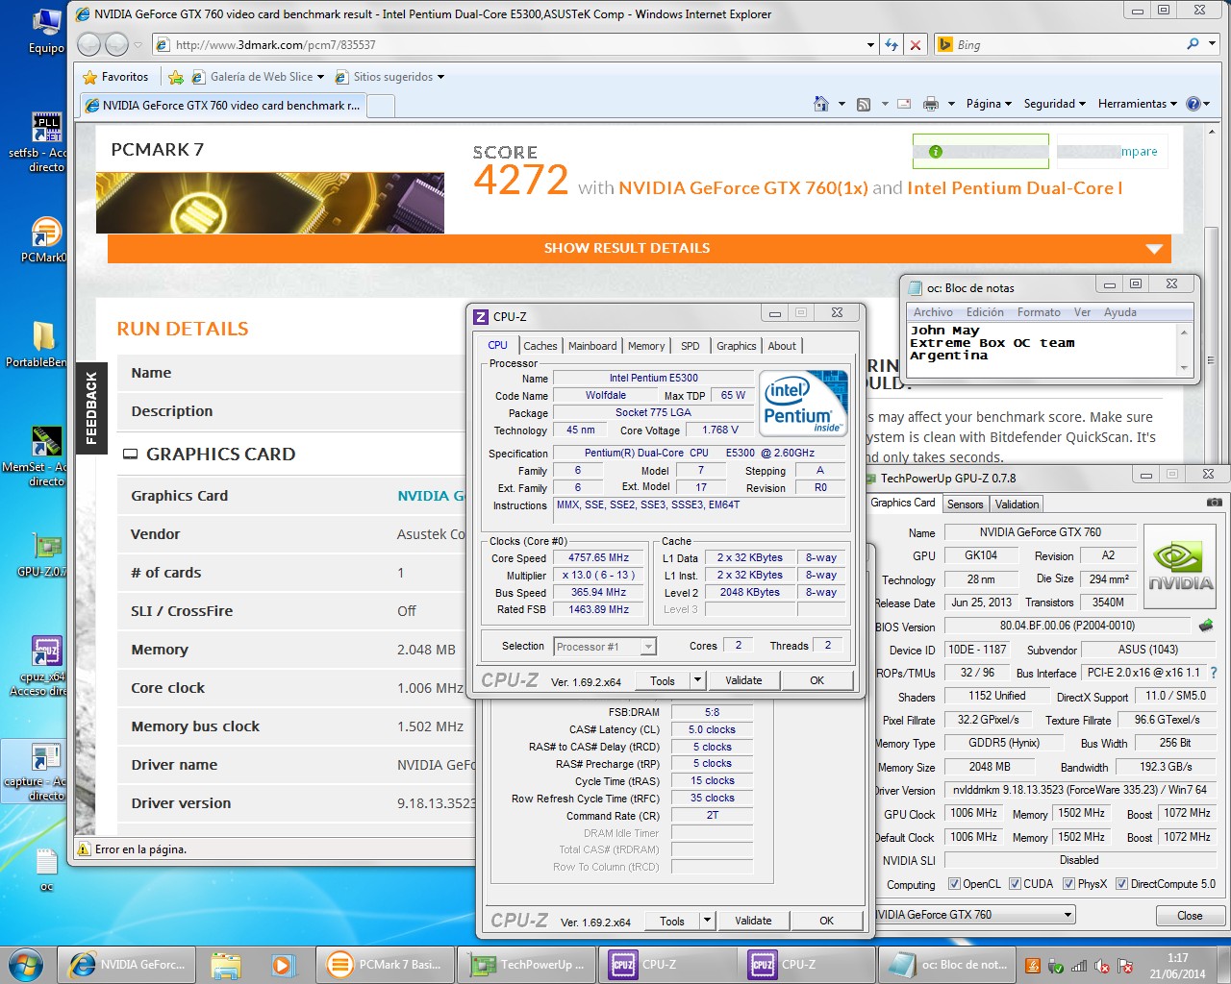Open Tools dropdown arrow in front CPU-Z
Viewport: 1231px width, 984px height.
[x=698, y=680]
